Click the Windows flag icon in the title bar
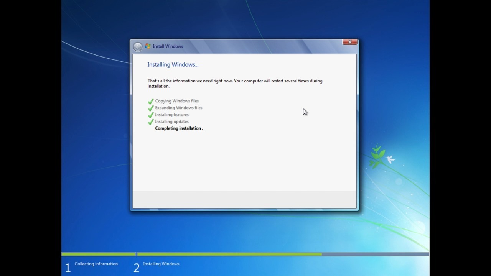 [x=148, y=46]
